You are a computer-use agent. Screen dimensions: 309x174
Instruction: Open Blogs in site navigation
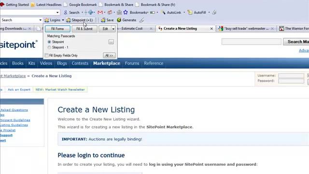click(62, 63)
